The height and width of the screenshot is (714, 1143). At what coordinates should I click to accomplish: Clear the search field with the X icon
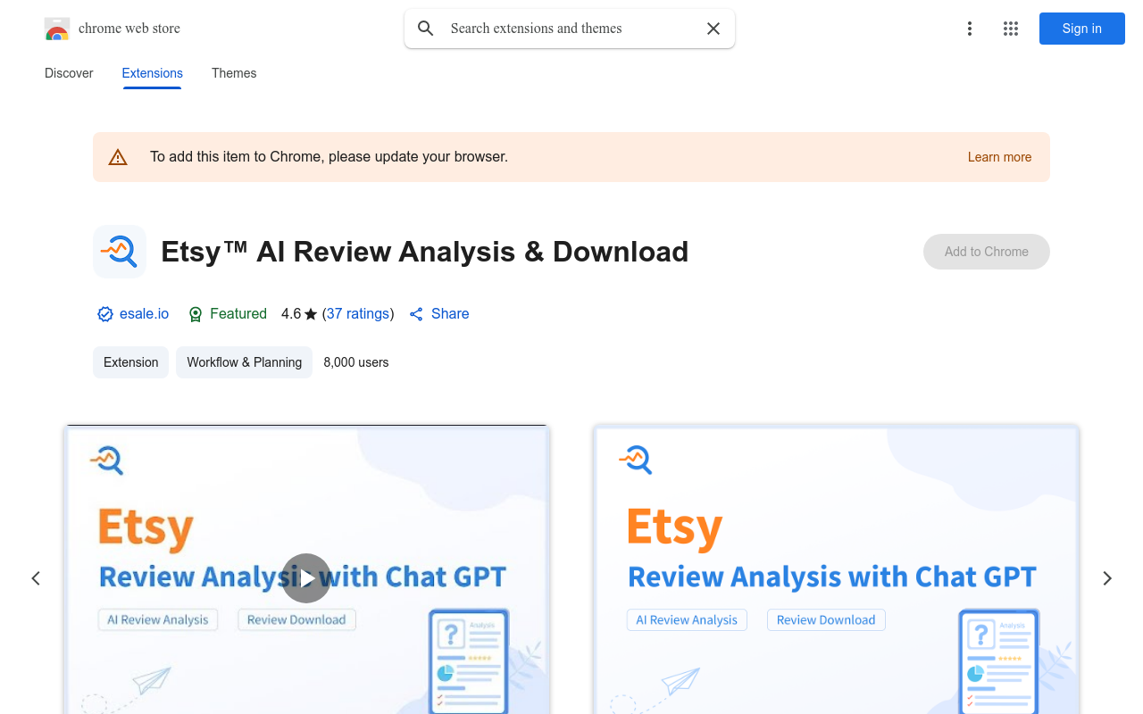(713, 29)
